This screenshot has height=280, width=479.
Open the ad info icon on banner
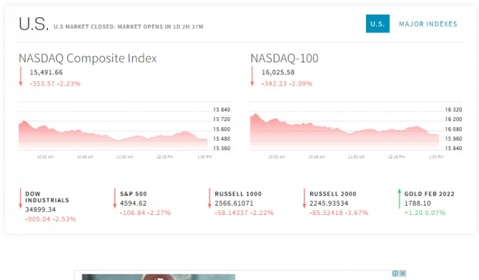tap(395, 274)
